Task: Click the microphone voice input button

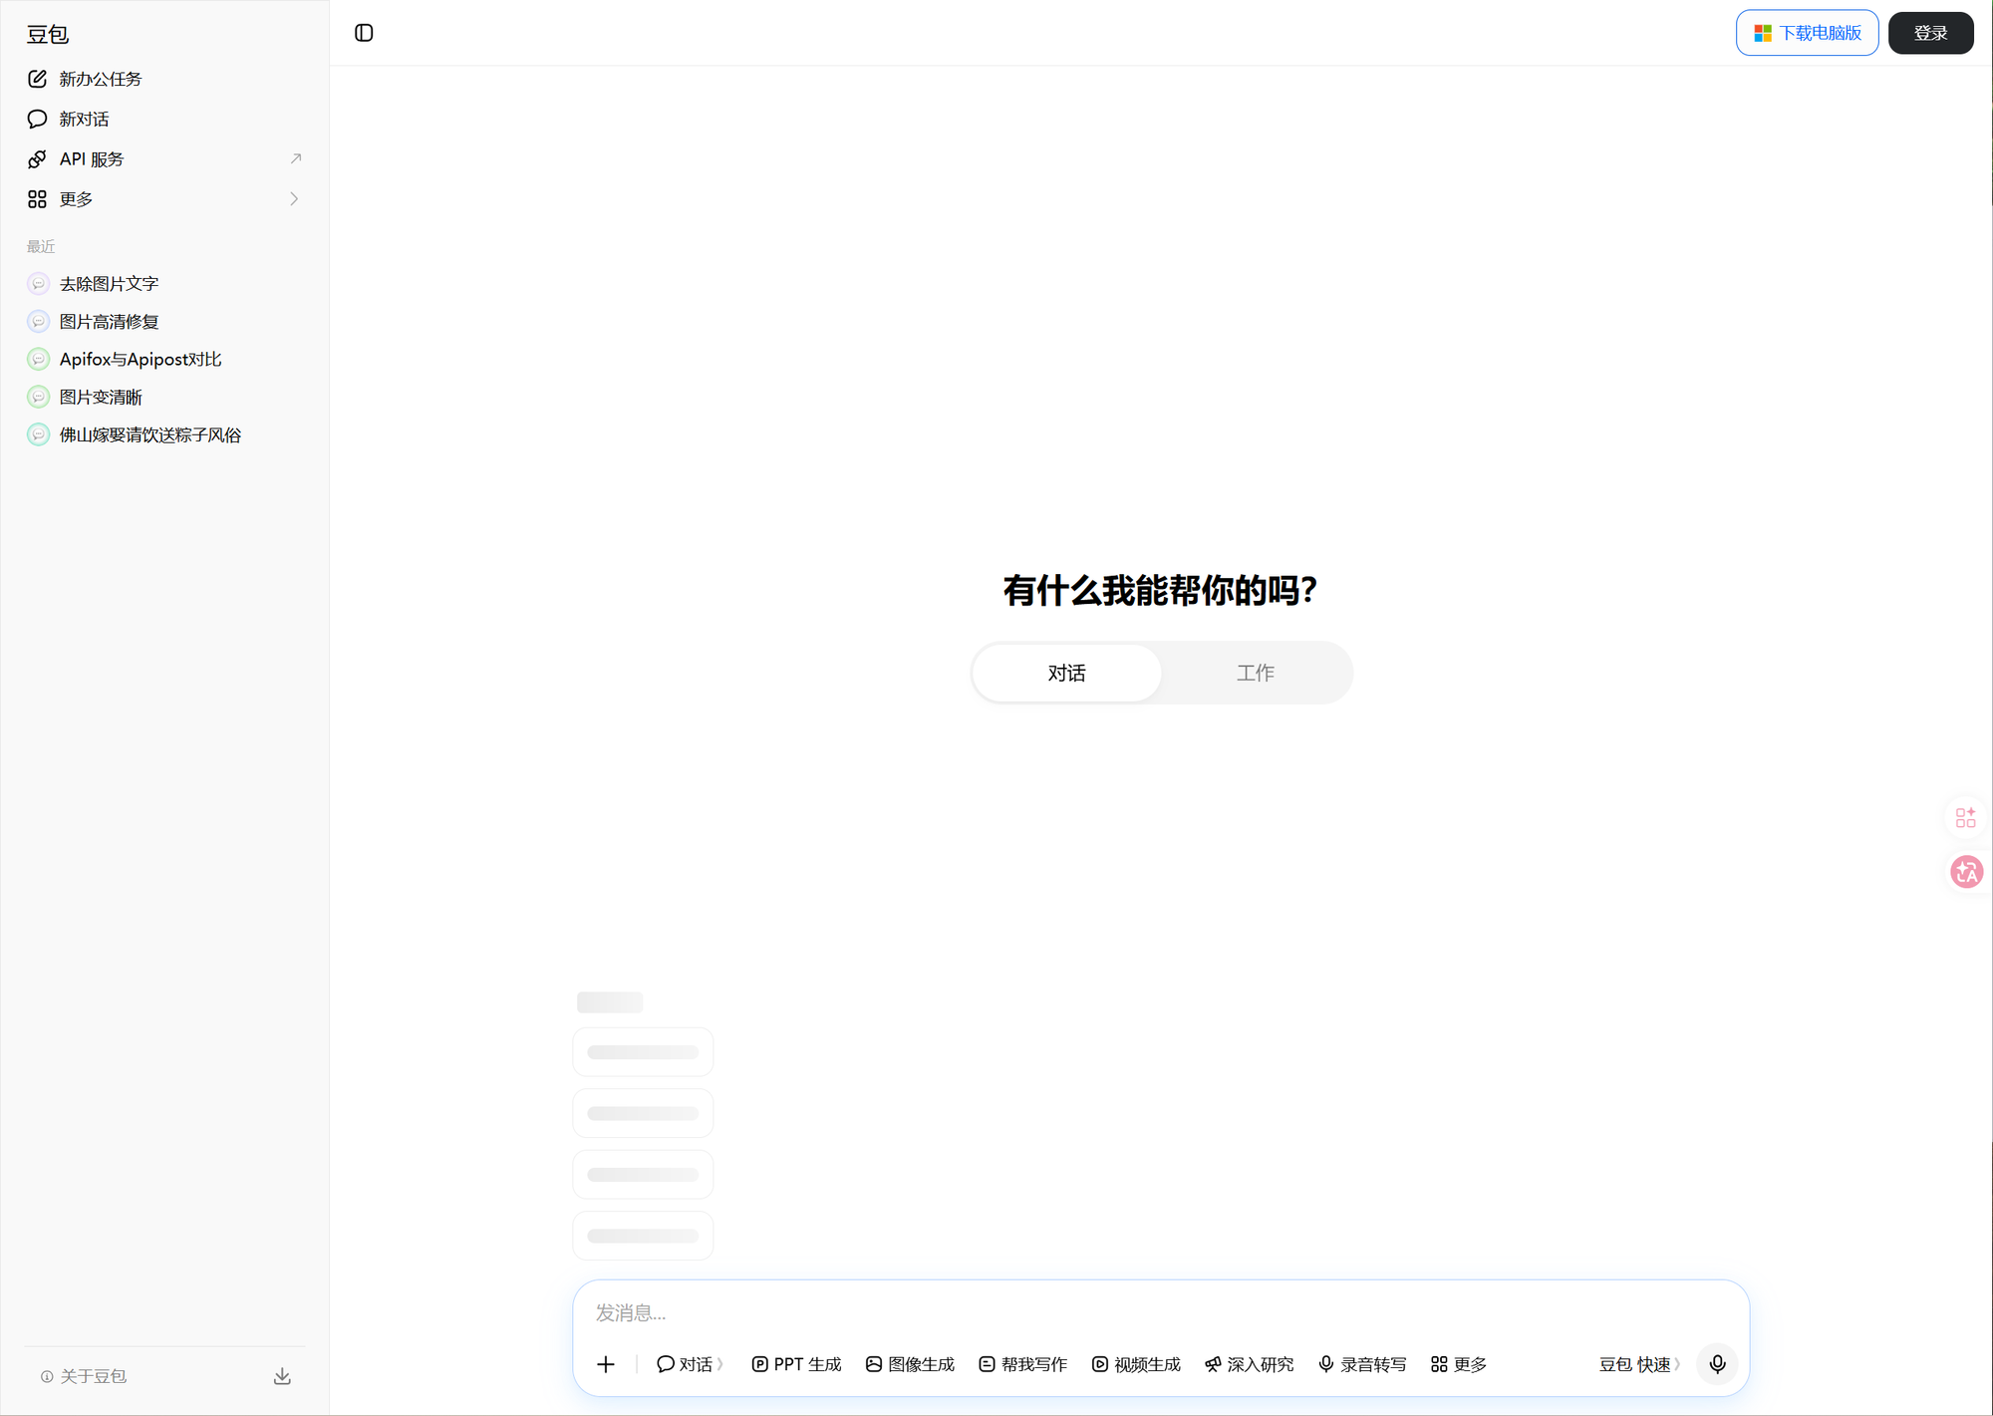Action: (1717, 1364)
